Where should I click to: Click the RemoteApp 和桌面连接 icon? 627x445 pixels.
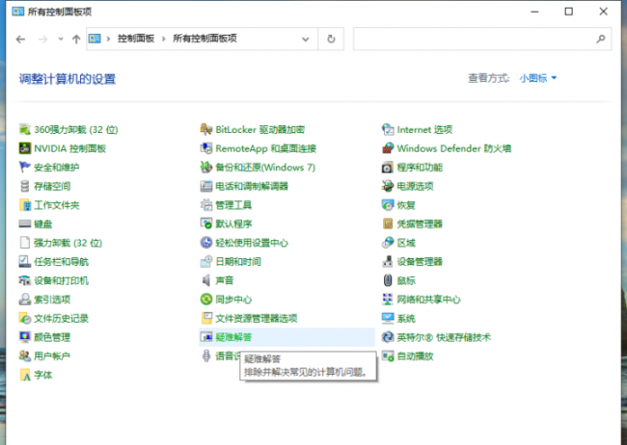coord(205,148)
